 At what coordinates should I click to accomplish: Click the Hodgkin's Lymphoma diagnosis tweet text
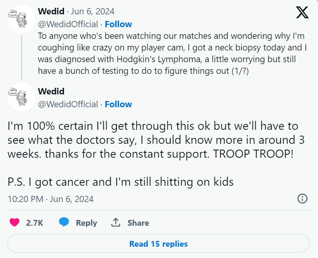171,53
